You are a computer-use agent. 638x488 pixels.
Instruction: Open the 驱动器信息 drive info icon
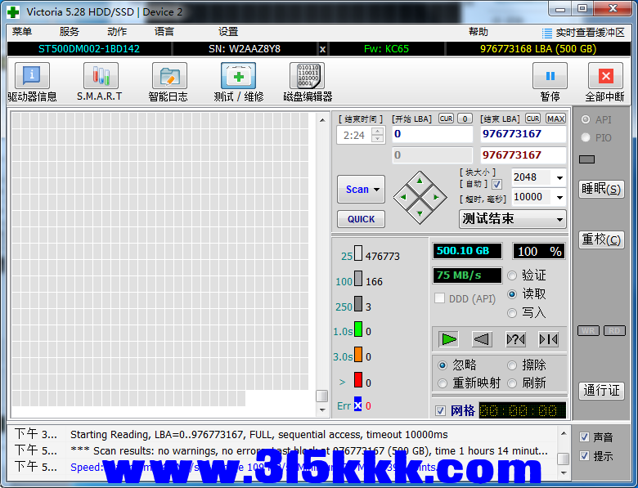click(32, 76)
